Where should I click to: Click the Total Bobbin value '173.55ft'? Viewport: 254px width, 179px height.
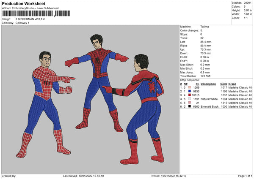[205, 76]
